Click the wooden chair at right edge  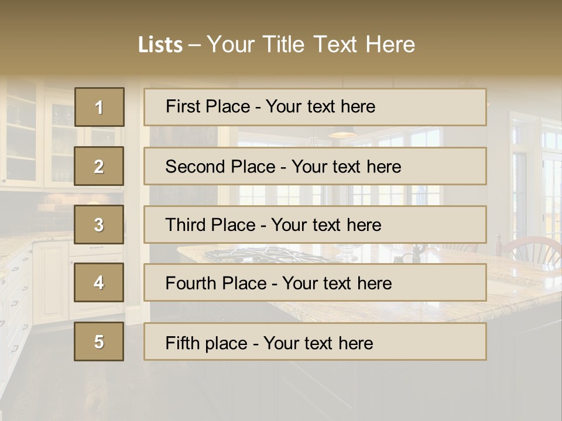[x=530, y=249]
